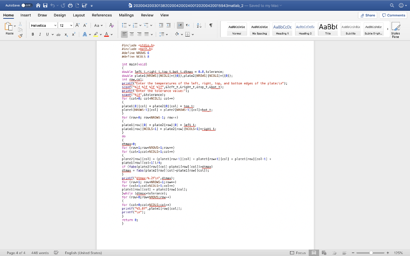Screen dimensions: 410x256
Task: Apply the Heading 1 style
Action: [282, 29]
